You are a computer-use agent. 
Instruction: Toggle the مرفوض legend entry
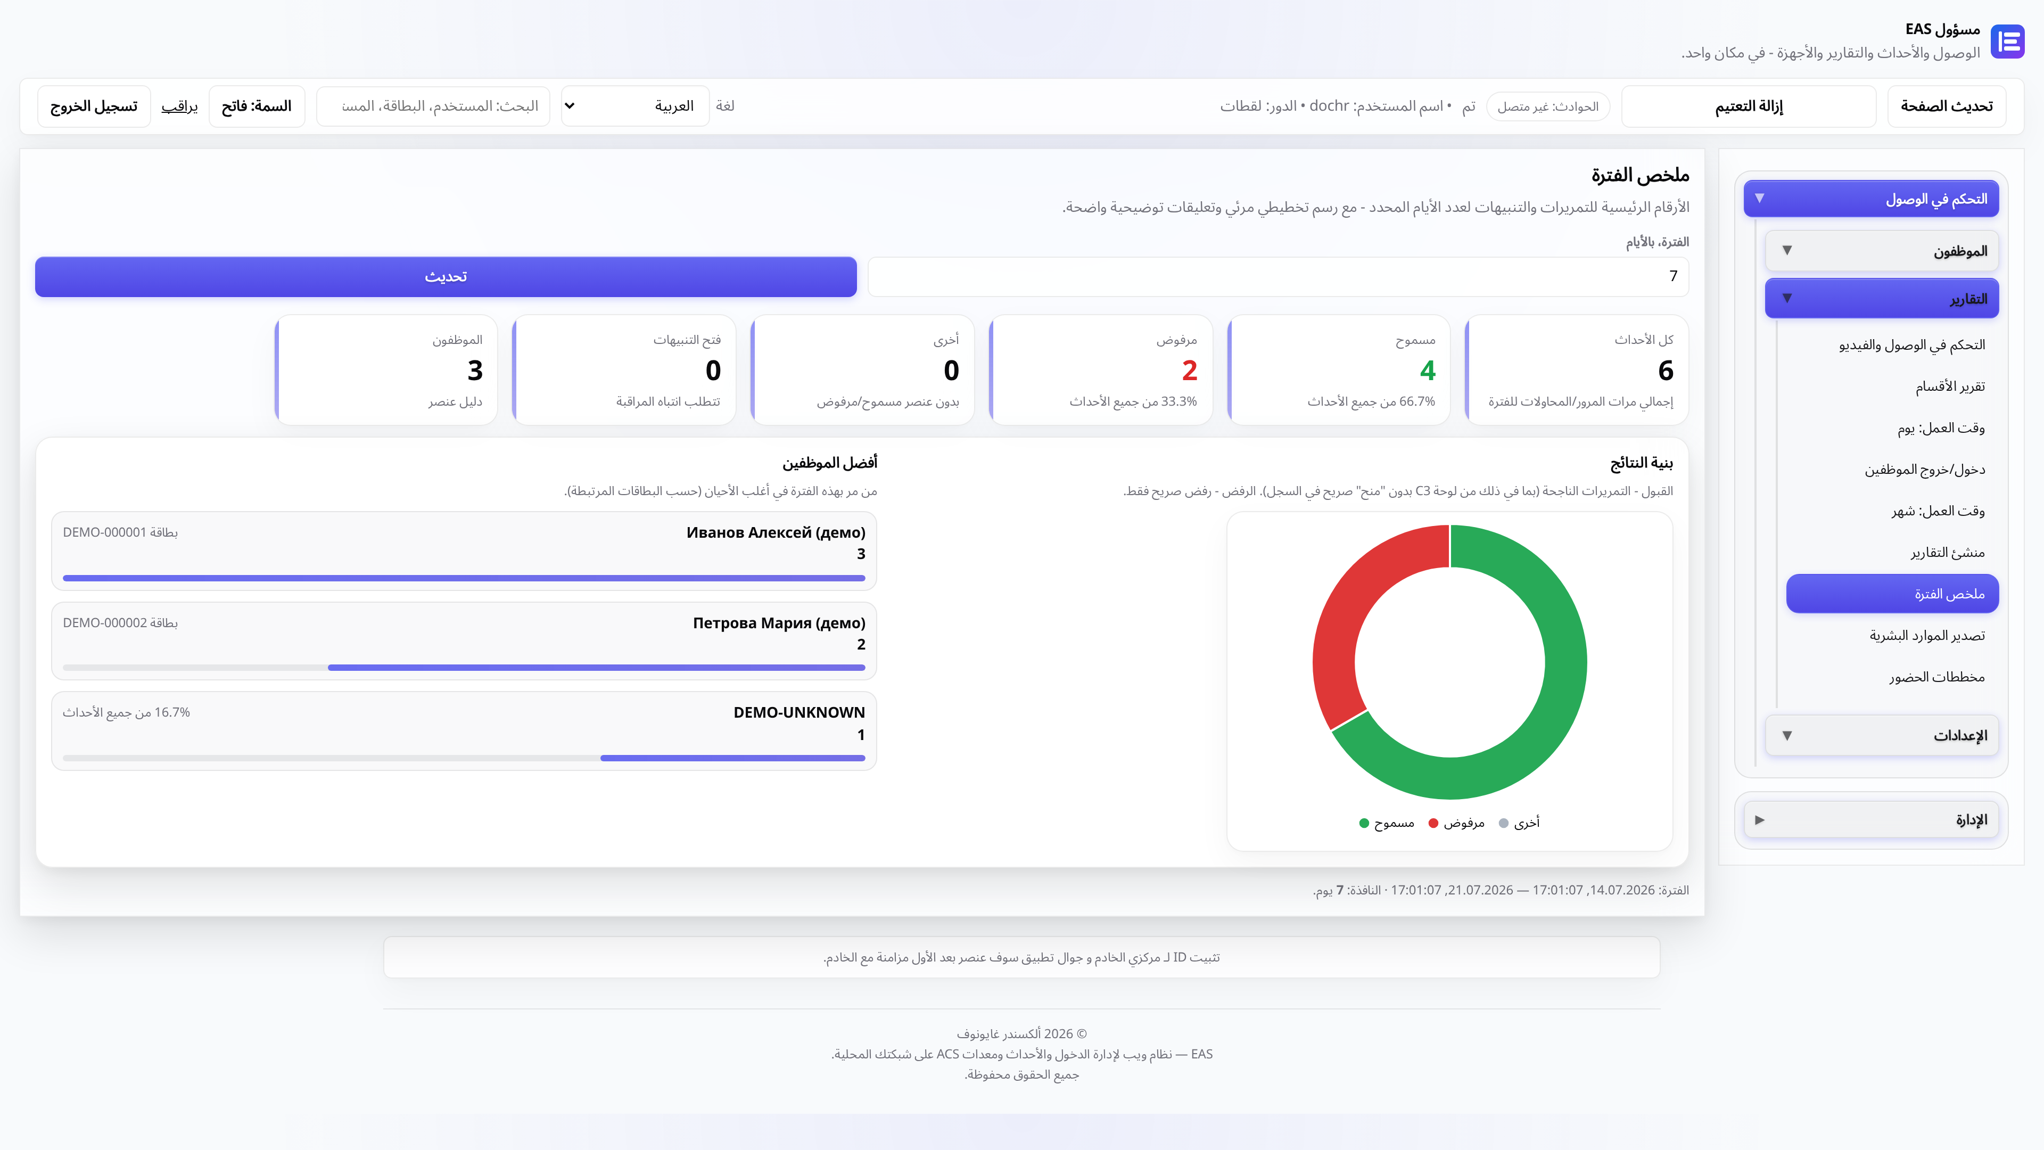click(x=1456, y=823)
